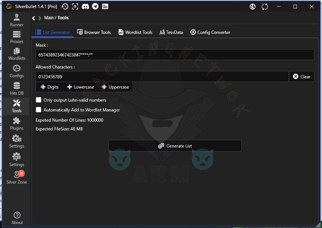Viewport: 322px width, 228px height.
Task: Navigate forward using the right chevron
Action: 40,18
